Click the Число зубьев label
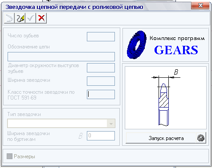Image resolution: width=212 pixels, height=168 pixels. (23, 36)
